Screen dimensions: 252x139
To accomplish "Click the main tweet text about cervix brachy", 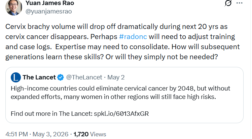I will pyautogui.click(x=122, y=42).
